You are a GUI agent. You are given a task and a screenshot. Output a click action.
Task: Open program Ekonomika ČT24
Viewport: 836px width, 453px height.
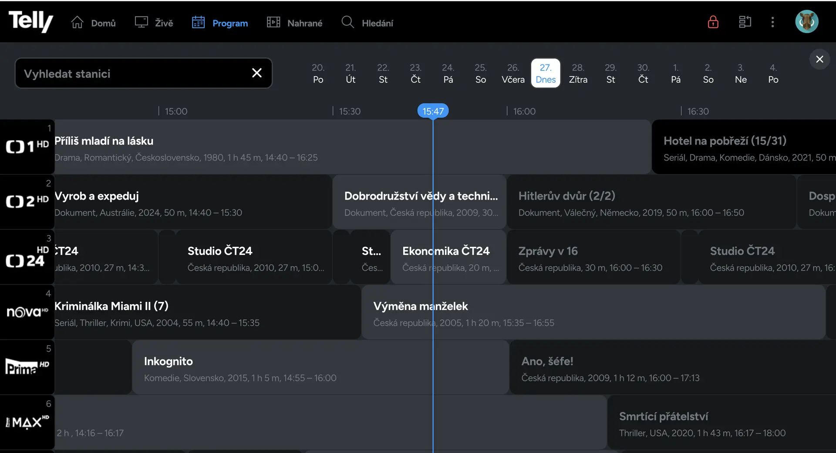(x=448, y=257)
